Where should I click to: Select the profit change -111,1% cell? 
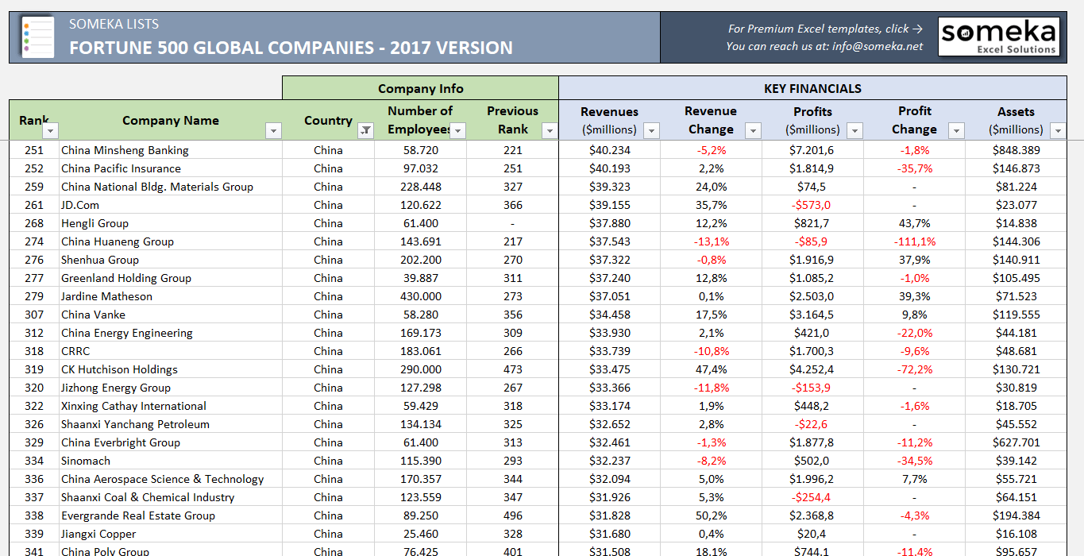click(x=914, y=241)
